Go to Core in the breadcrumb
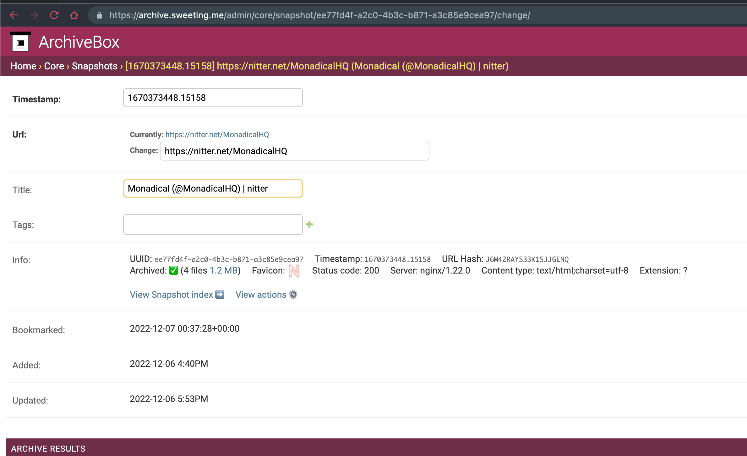 (54, 66)
